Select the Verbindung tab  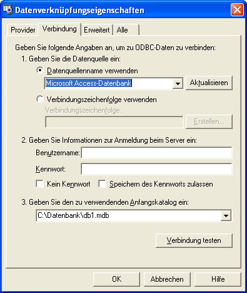59,29
